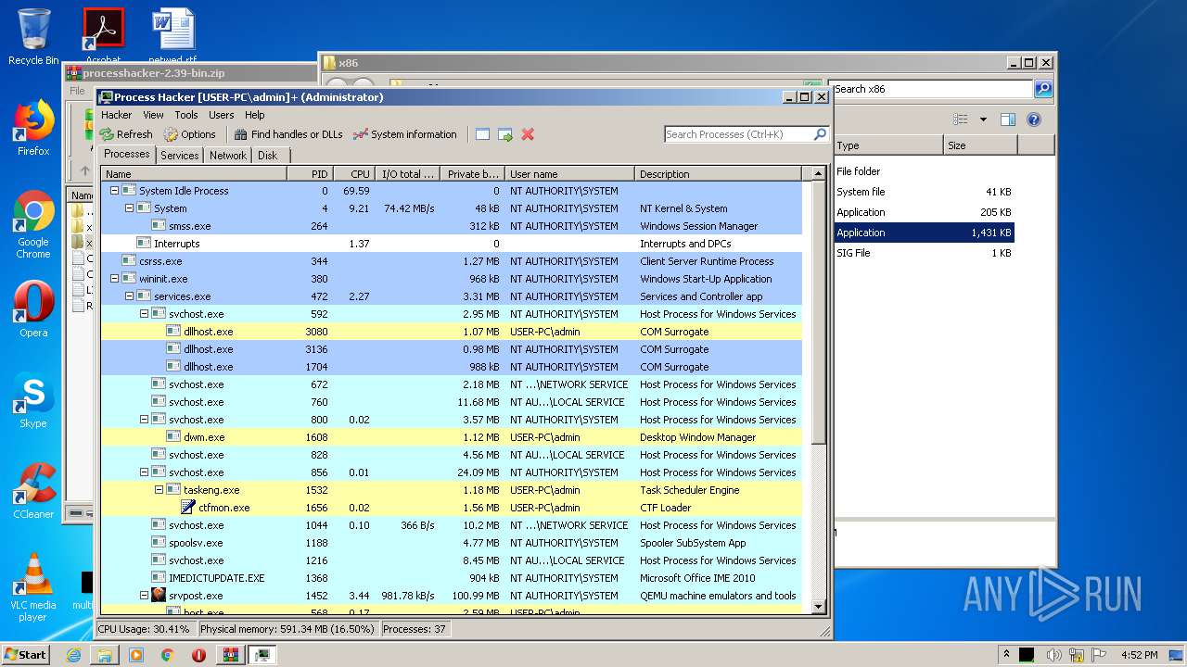Click the srvpost.exe process icon
This screenshot has height=667, width=1187.
(158, 595)
